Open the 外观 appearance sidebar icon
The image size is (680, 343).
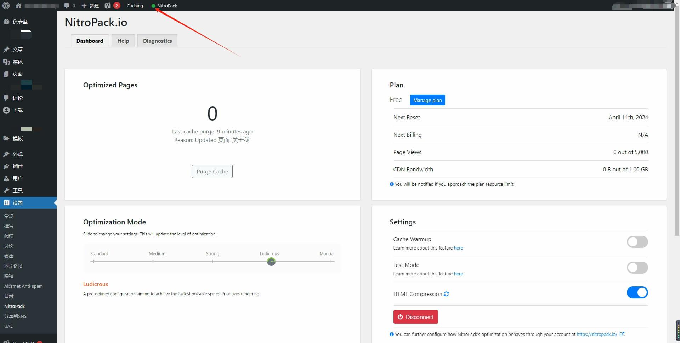point(6,154)
